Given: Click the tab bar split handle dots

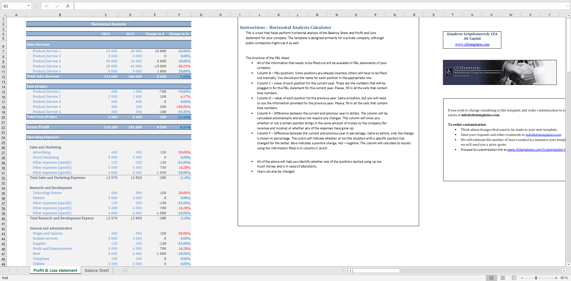Looking at the screenshot, I should (x=343, y=271).
